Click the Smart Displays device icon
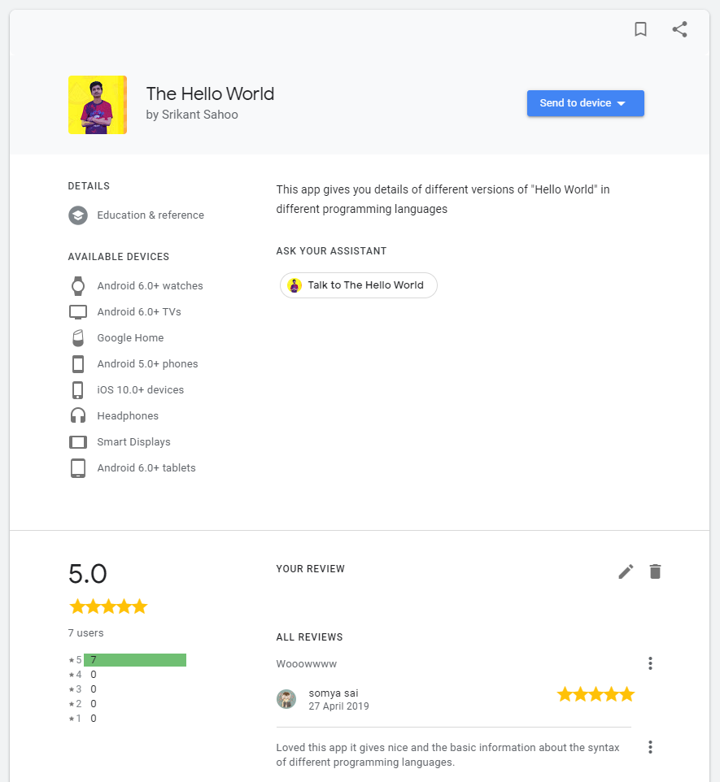The image size is (720, 782). (77, 441)
